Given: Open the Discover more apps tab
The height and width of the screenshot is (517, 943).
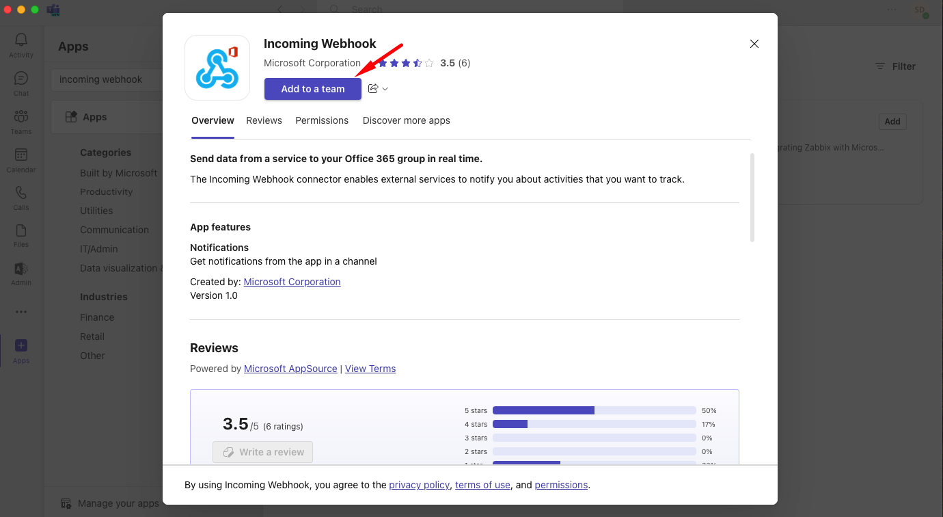Looking at the screenshot, I should click(407, 120).
